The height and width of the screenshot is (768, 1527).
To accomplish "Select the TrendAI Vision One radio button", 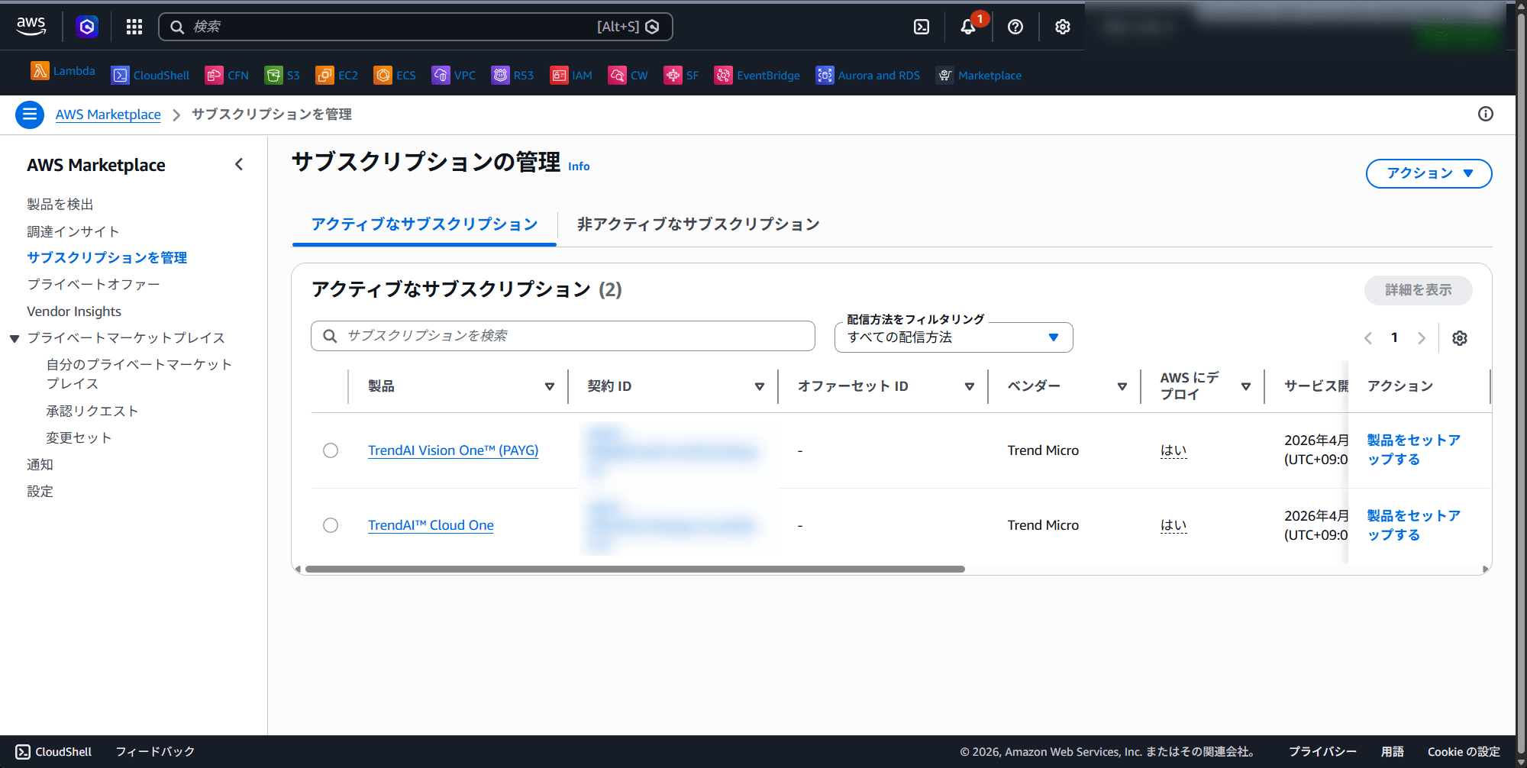I will coord(331,450).
